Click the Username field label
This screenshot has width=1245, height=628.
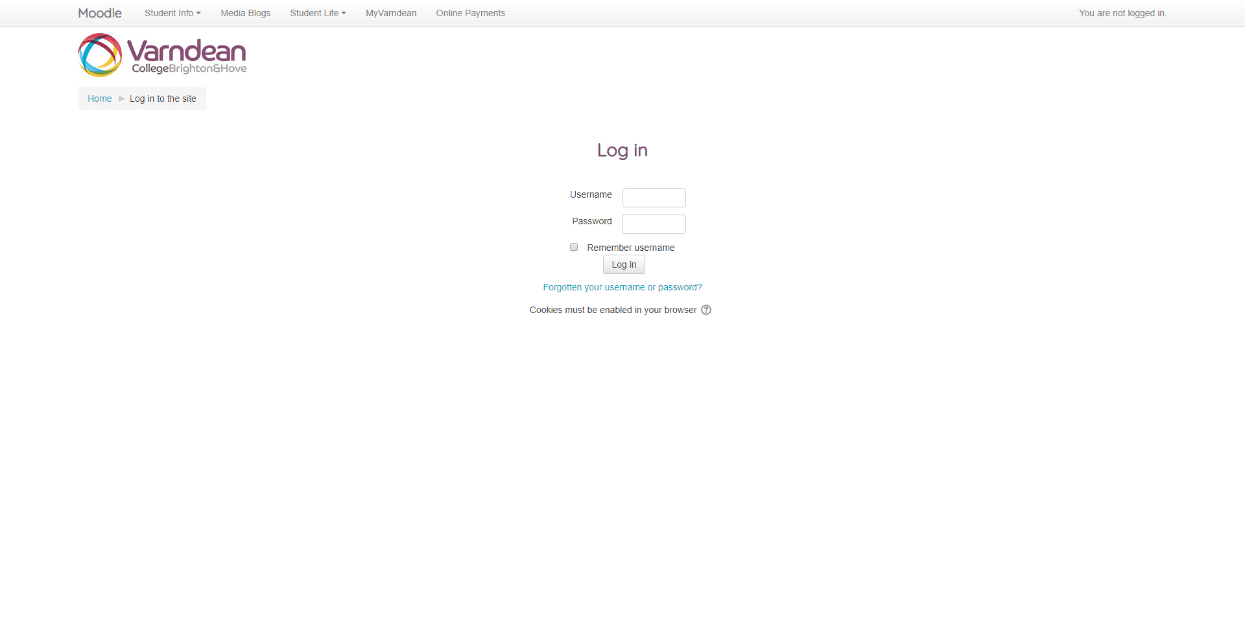pyautogui.click(x=591, y=194)
